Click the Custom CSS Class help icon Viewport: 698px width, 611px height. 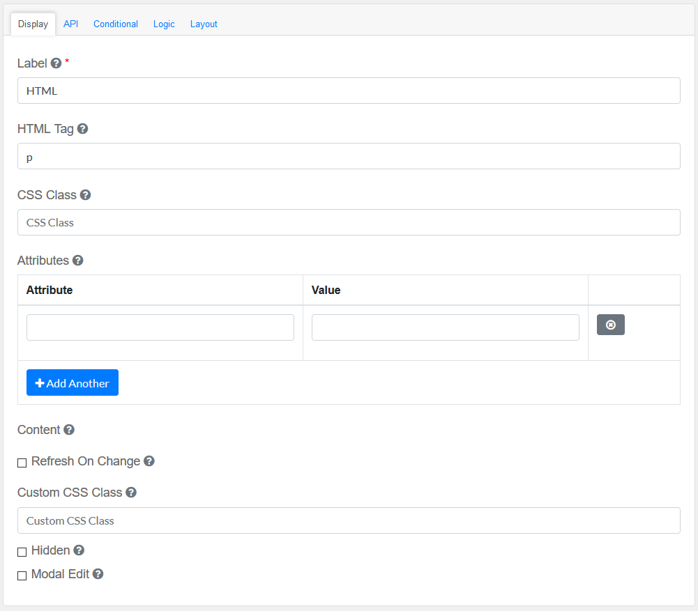pyautogui.click(x=131, y=493)
